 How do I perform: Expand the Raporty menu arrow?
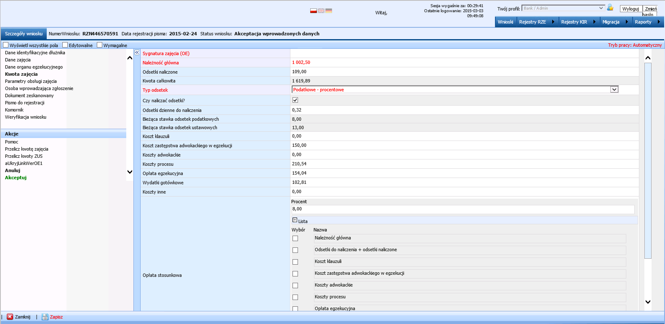click(658, 22)
